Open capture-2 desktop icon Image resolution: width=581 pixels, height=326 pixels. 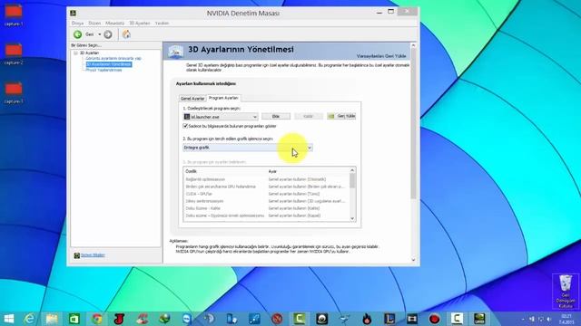coord(14,54)
